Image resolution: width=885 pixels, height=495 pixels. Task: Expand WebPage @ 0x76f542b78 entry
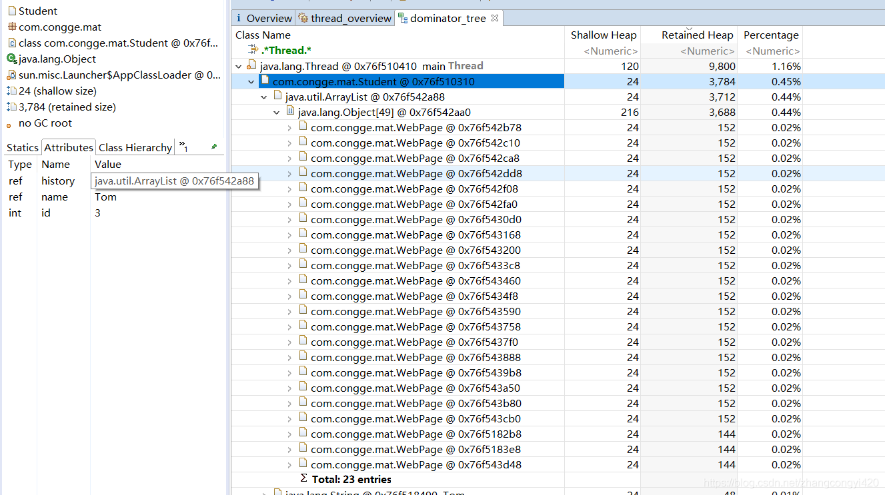289,127
